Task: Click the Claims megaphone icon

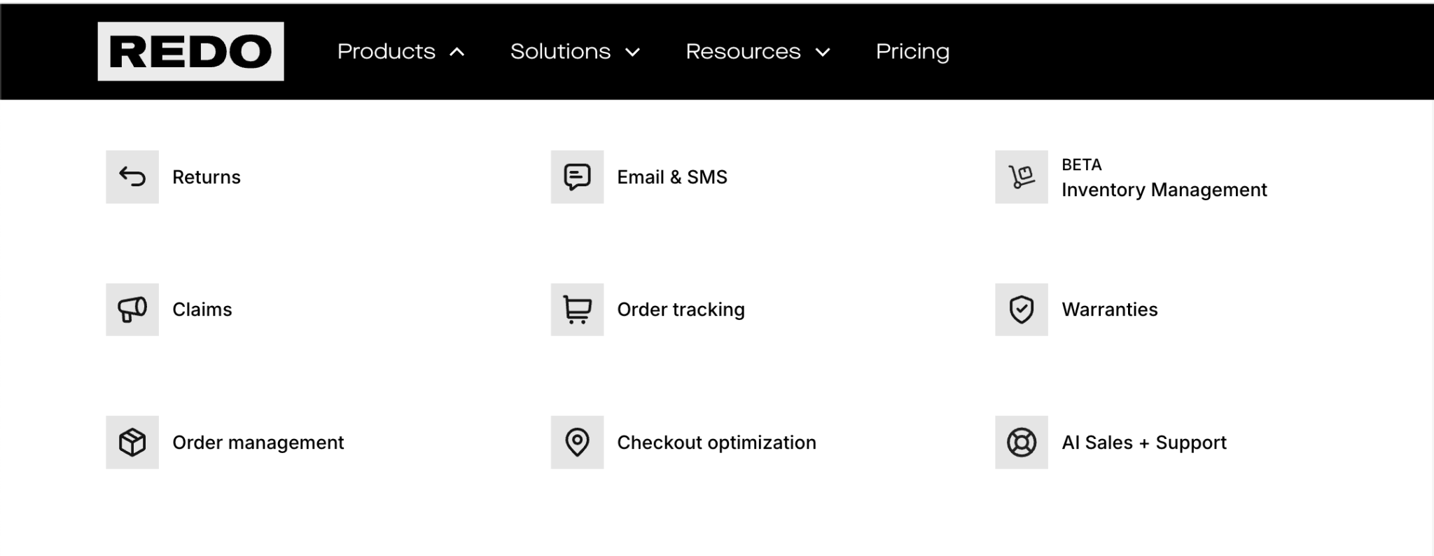Action: 132,310
